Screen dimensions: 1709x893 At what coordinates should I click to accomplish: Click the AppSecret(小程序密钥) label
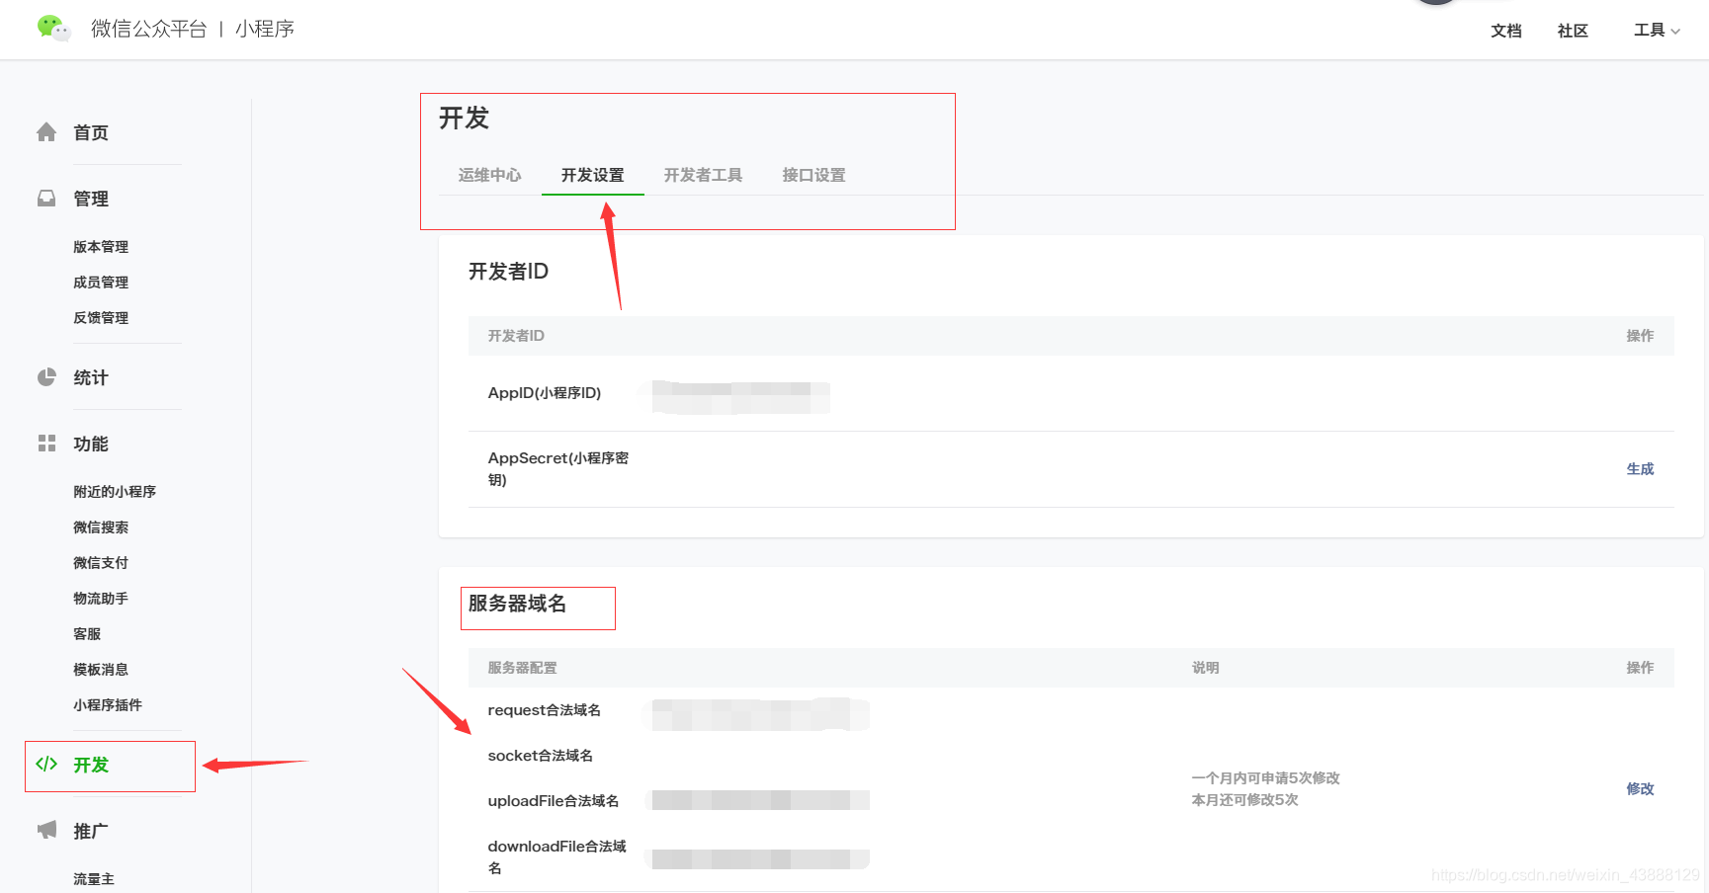pyautogui.click(x=558, y=469)
